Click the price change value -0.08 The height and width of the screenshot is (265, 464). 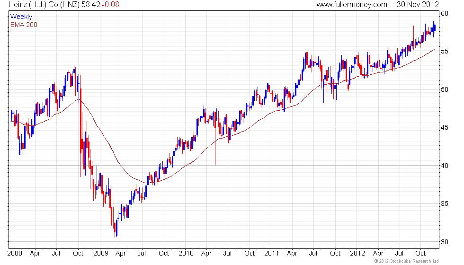pyautogui.click(x=110, y=4)
